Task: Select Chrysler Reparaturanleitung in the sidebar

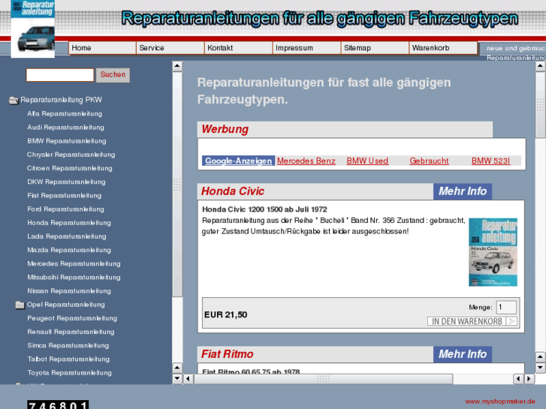Action: (x=71, y=155)
